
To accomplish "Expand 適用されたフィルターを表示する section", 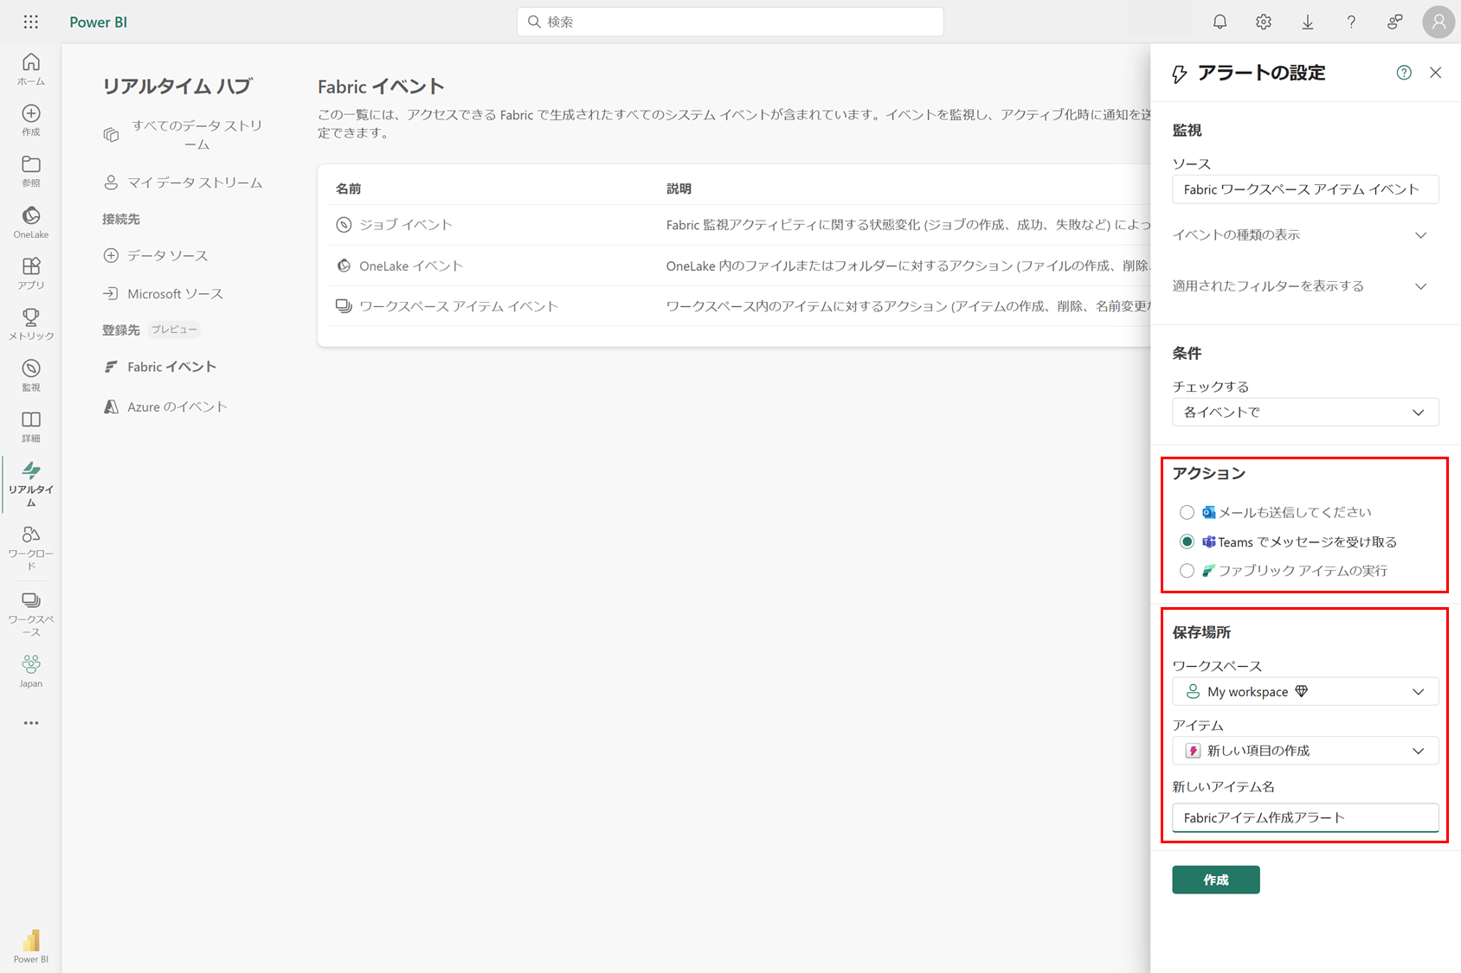I will (1299, 286).
